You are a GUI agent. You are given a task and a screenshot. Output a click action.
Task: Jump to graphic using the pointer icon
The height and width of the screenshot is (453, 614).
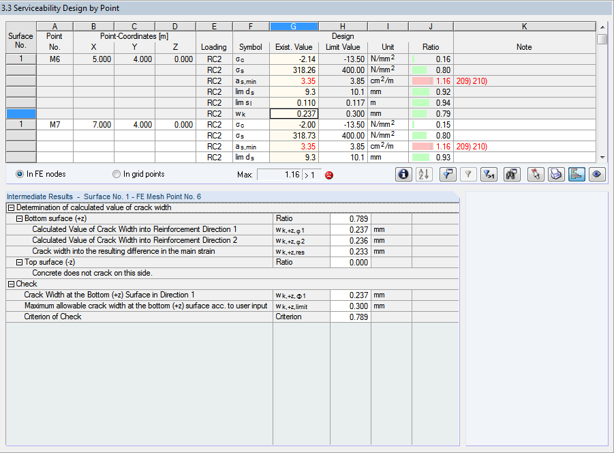(x=536, y=174)
